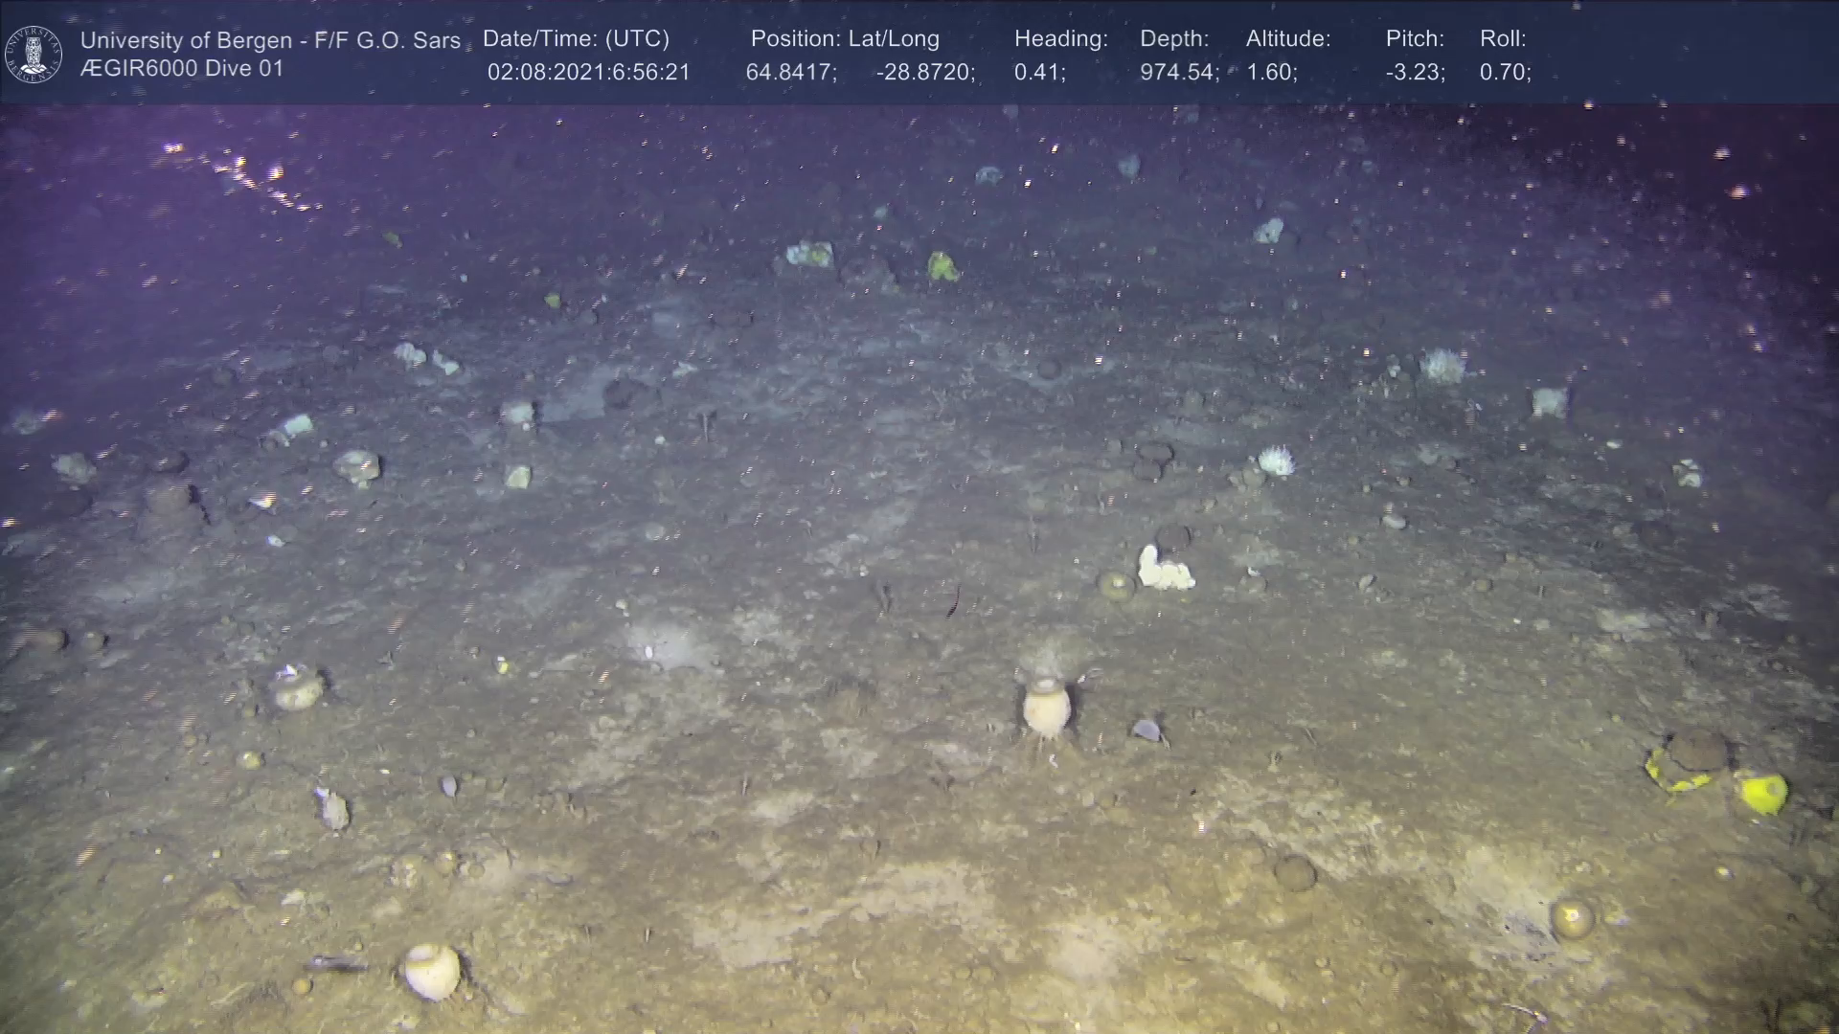Select the altitude value 1.60

coord(1271,73)
